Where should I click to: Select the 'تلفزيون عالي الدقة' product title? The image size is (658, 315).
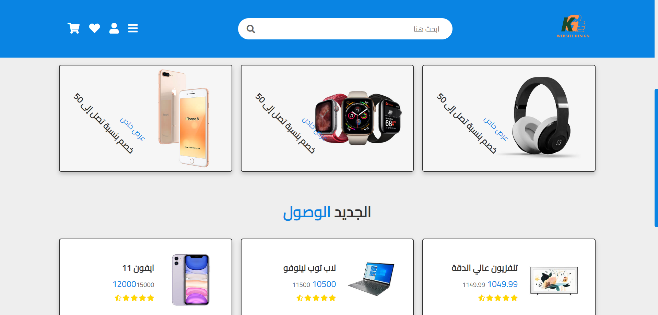click(x=484, y=268)
